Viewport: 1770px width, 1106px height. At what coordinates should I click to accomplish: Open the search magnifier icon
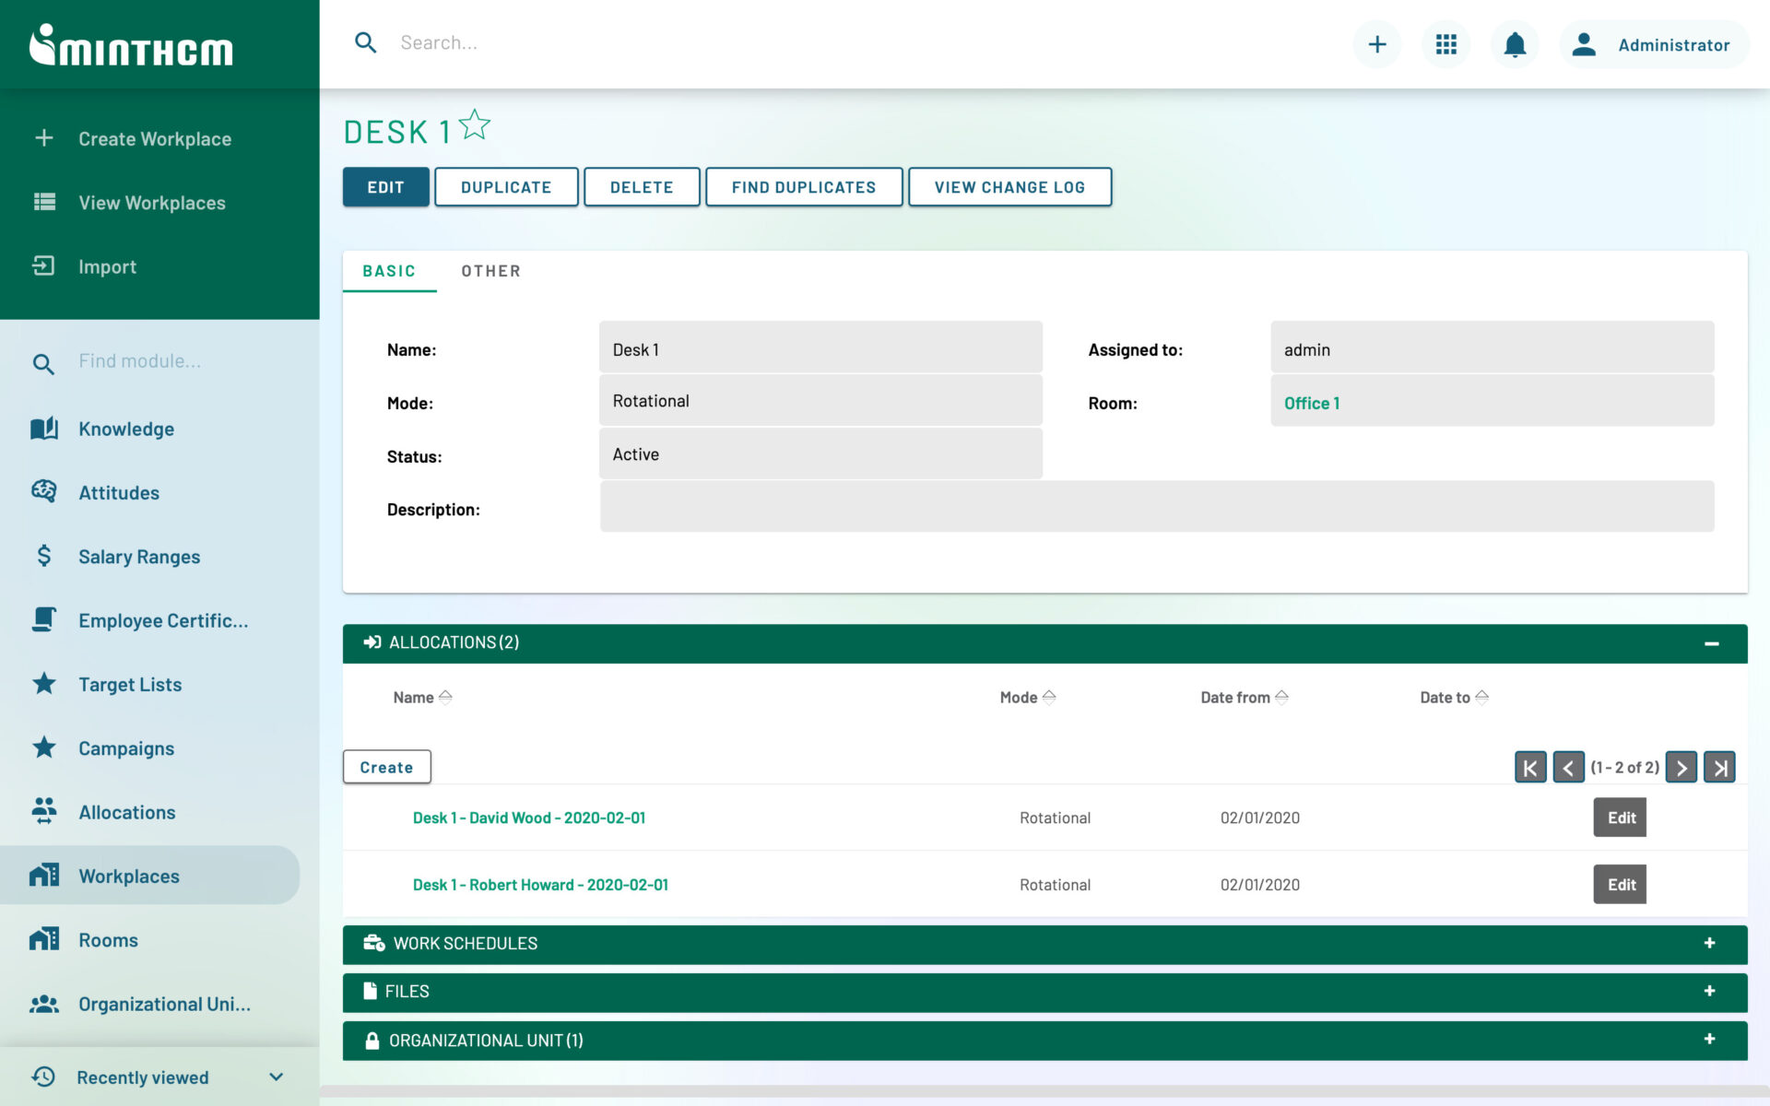(365, 42)
